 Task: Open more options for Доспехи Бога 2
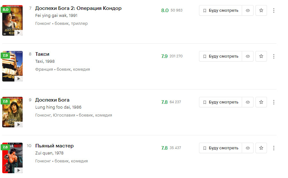click(x=274, y=11)
